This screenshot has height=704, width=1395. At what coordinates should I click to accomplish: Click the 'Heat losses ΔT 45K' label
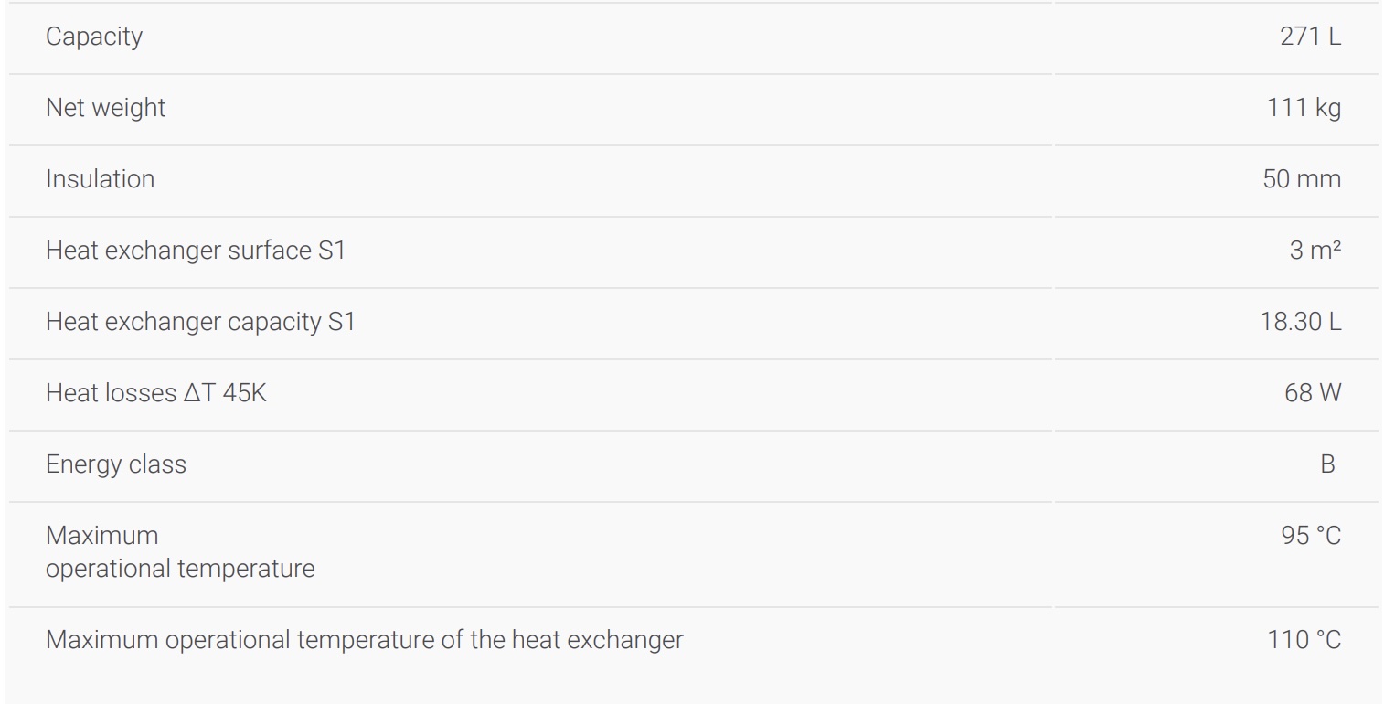[x=156, y=393]
